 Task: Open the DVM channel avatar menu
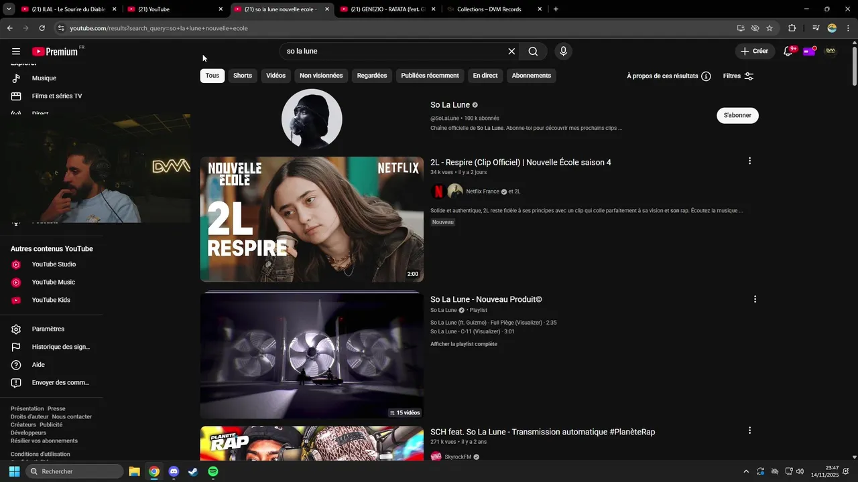coord(831,51)
